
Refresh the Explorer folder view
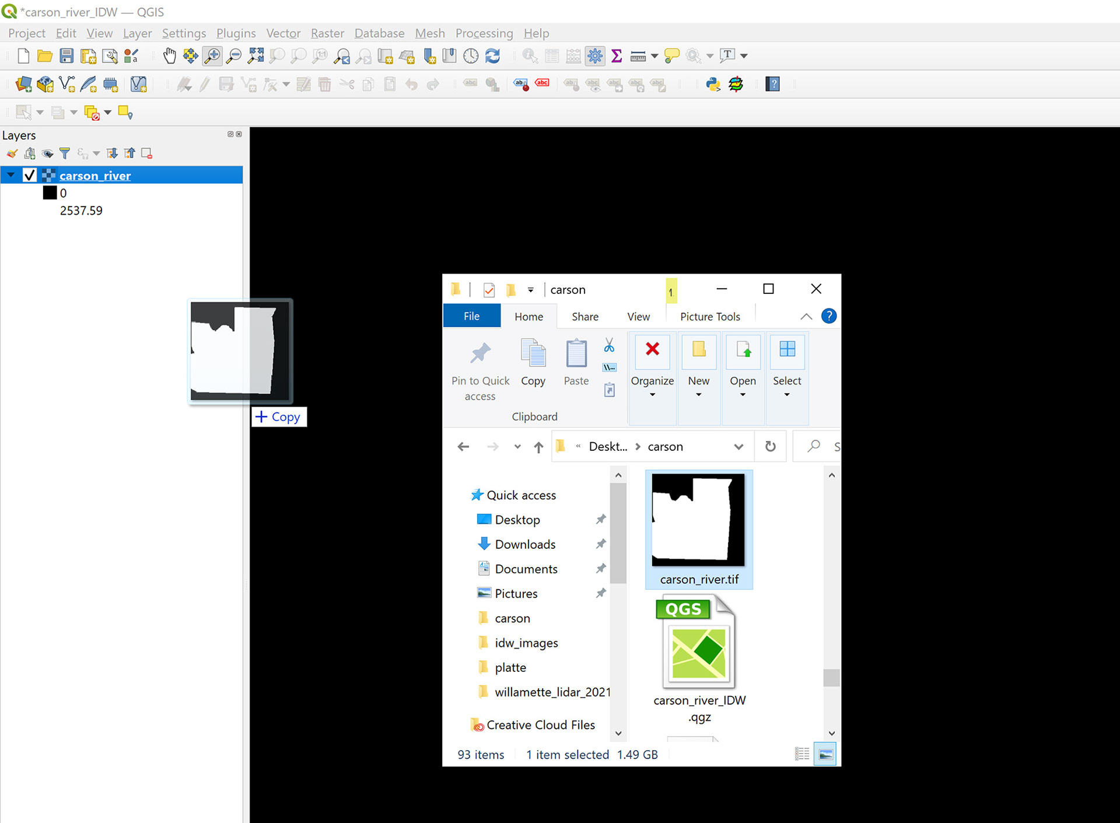point(770,446)
